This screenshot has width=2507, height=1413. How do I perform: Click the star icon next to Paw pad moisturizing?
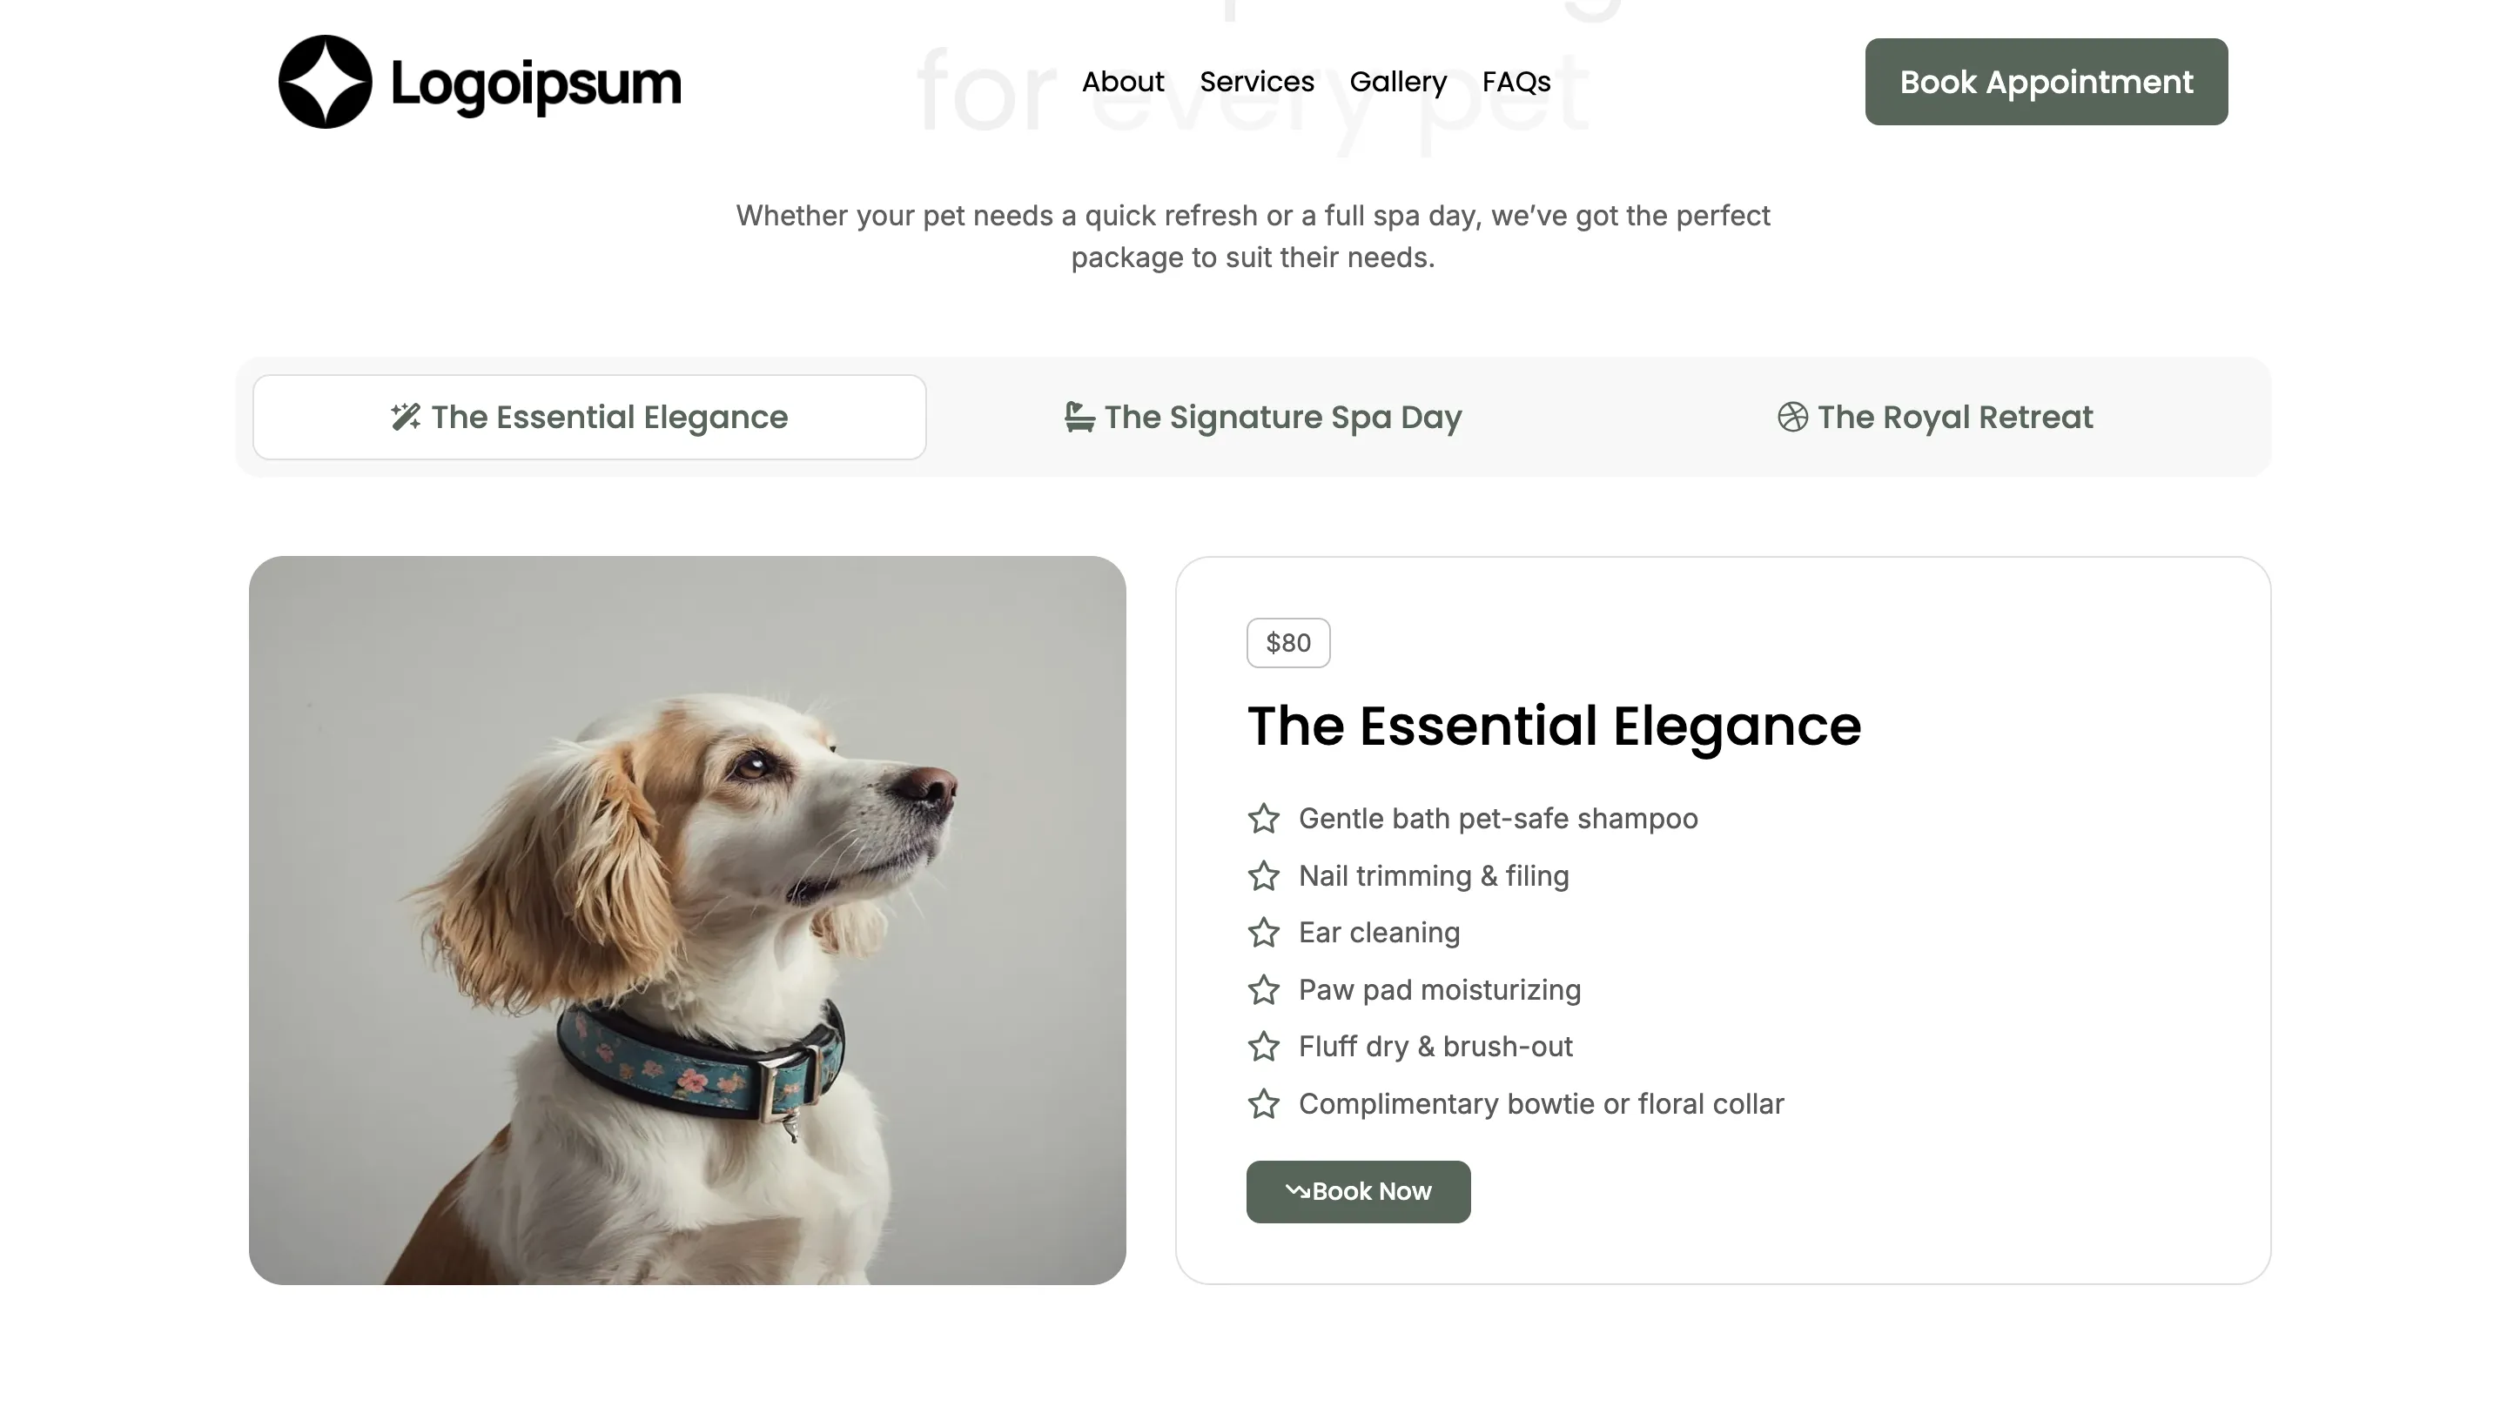[1263, 990]
